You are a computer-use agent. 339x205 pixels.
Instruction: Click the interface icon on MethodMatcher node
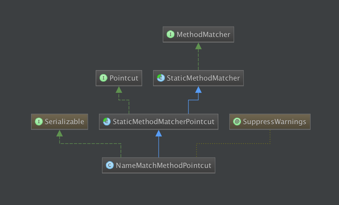click(171, 34)
